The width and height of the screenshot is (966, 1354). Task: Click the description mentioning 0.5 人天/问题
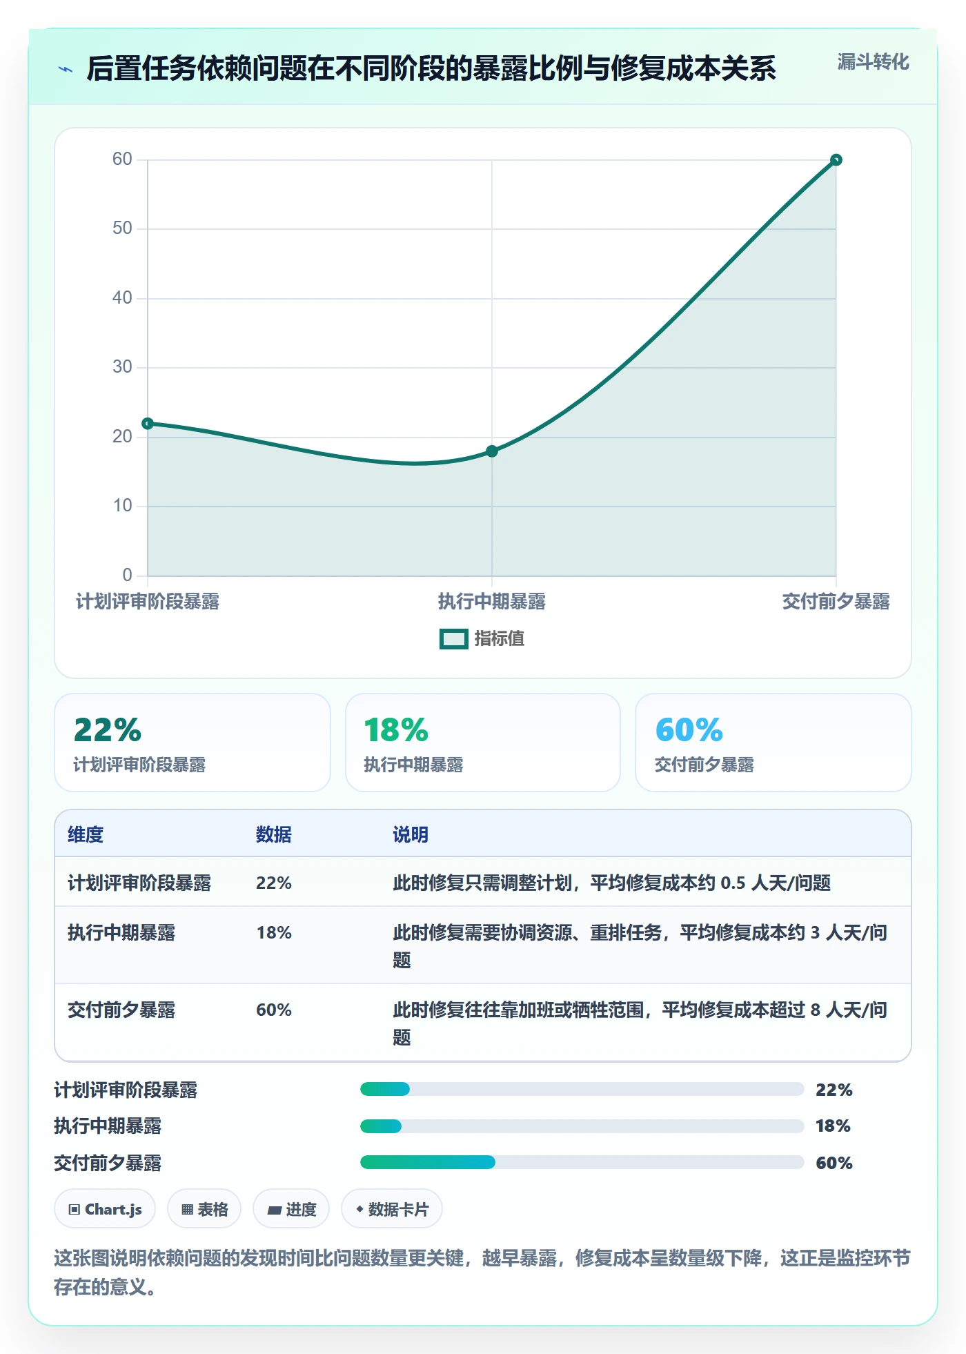pos(612,883)
